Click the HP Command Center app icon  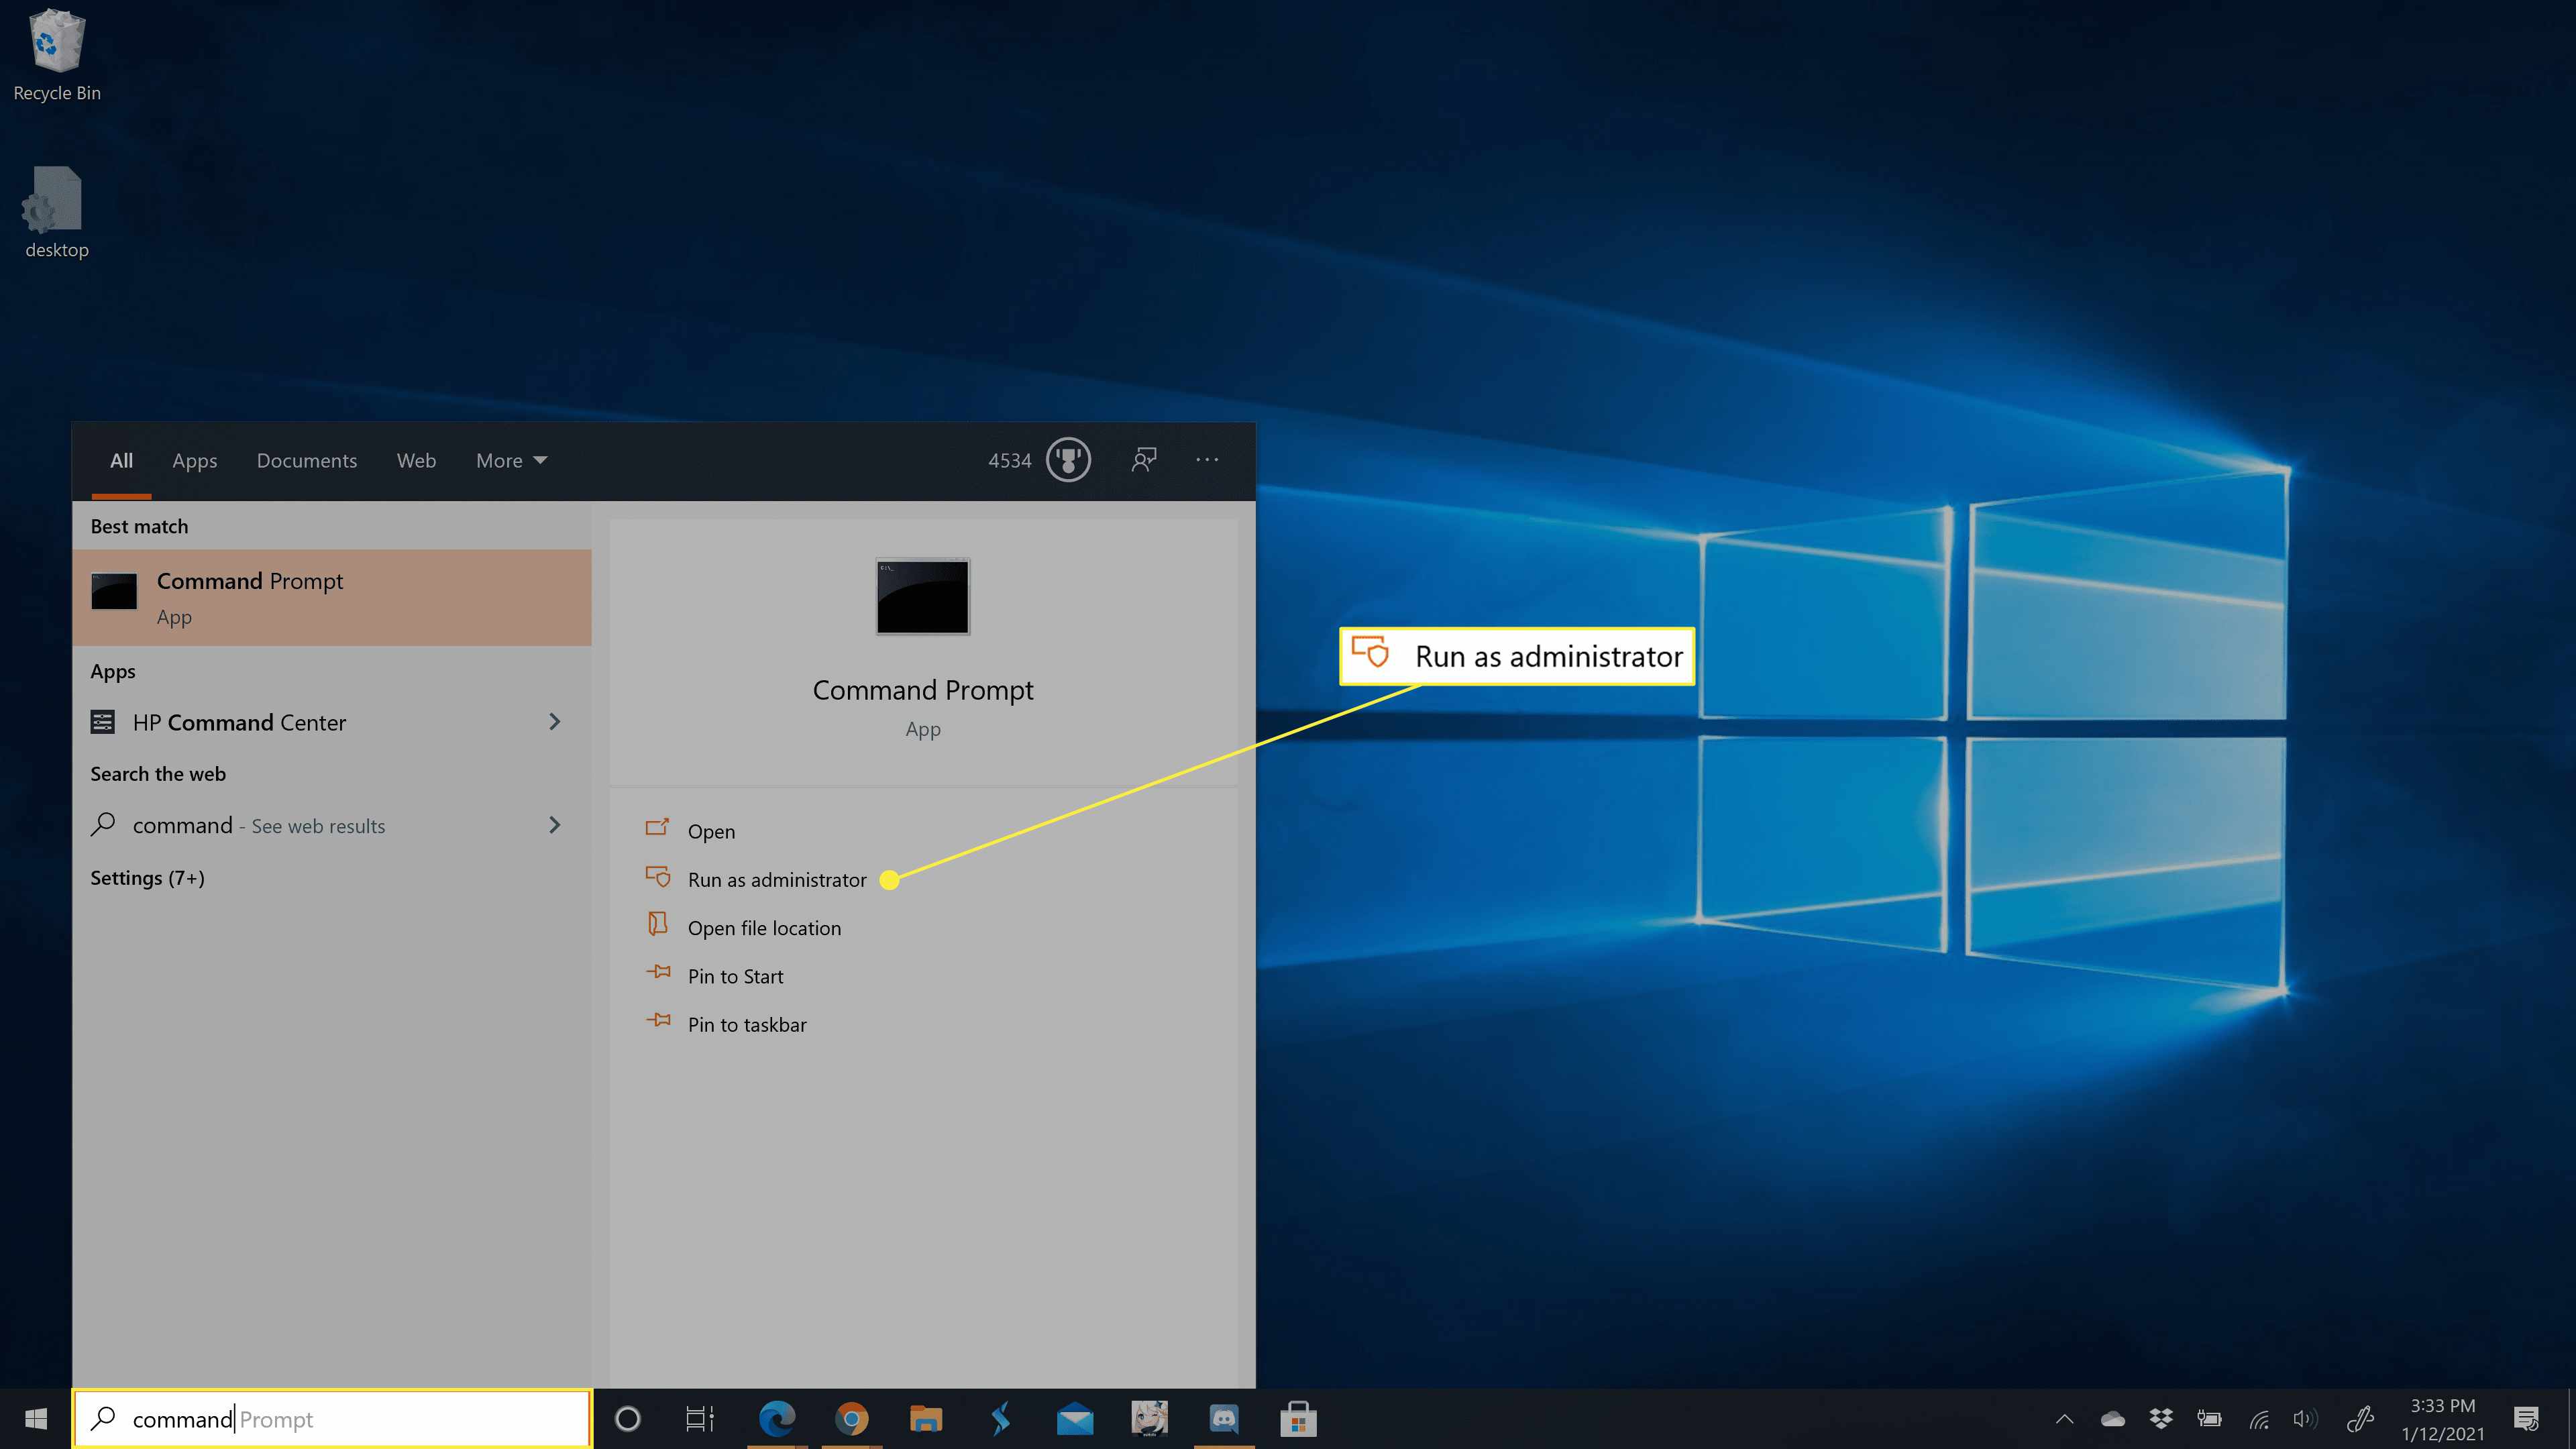click(x=101, y=720)
